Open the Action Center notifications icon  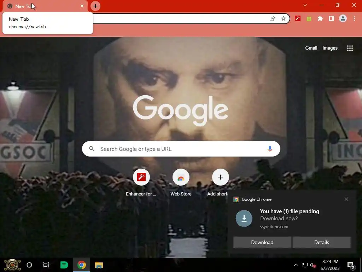tap(351, 265)
